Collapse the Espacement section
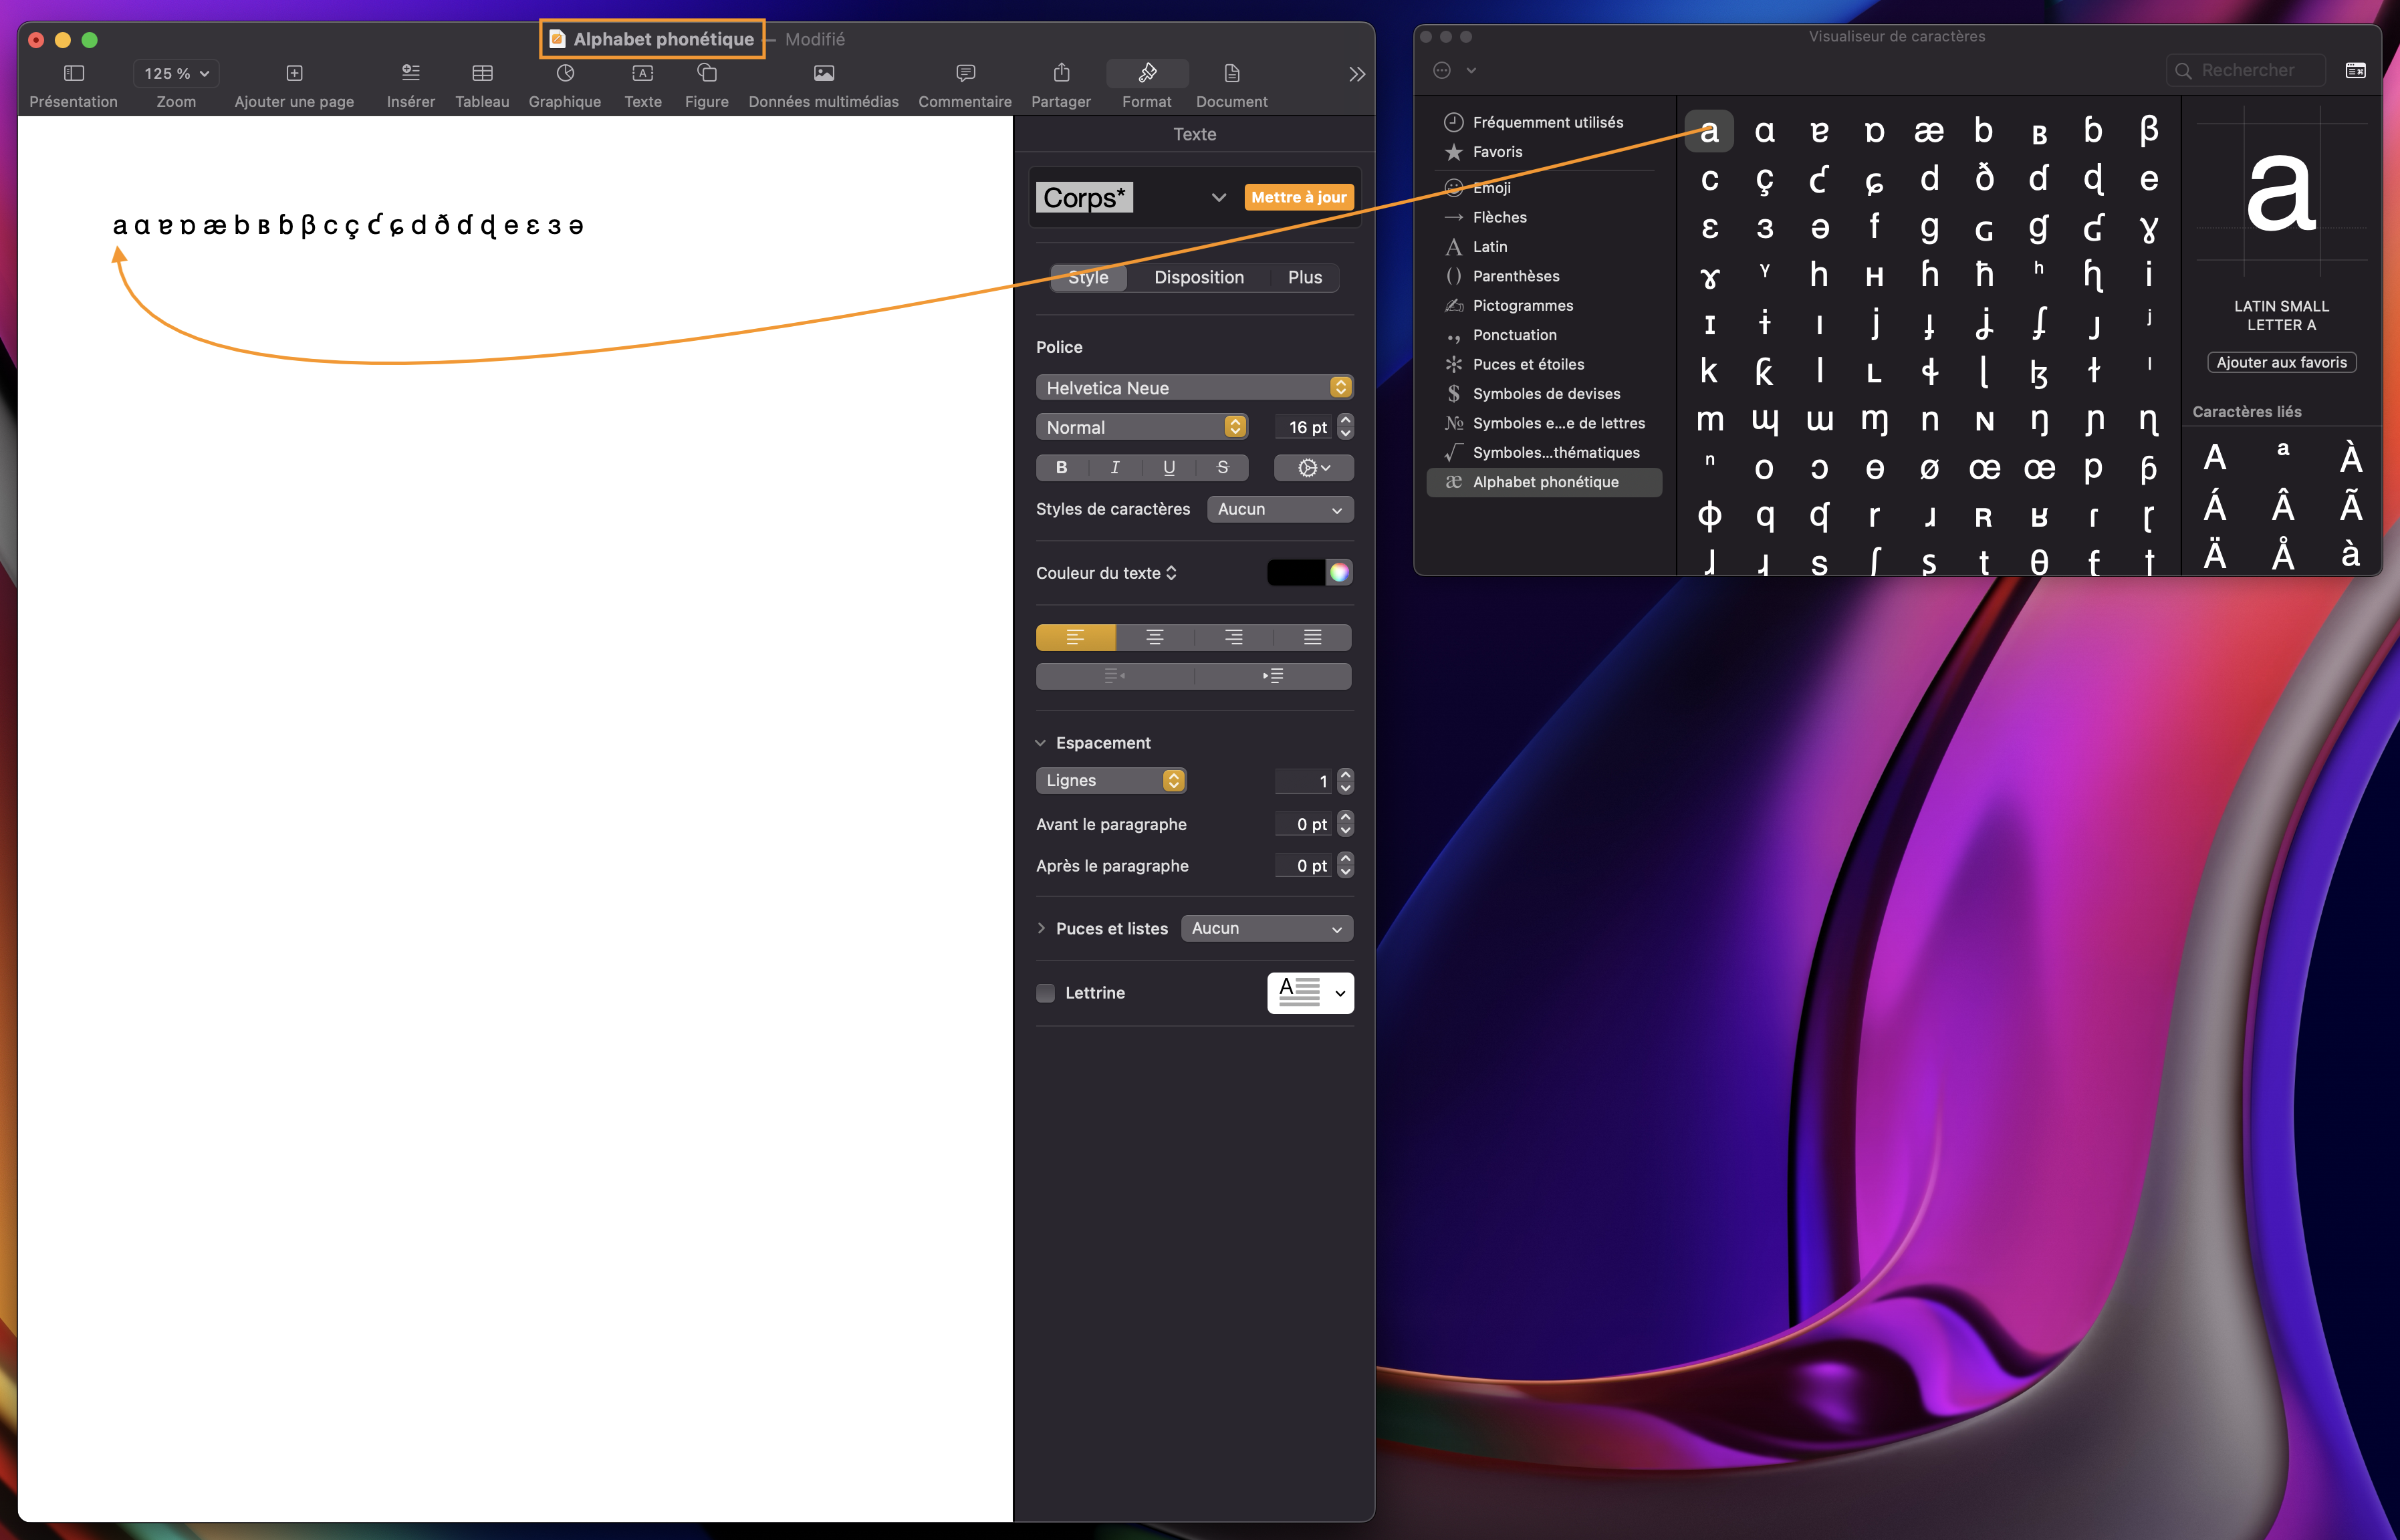2400x1540 pixels. coord(1040,743)
